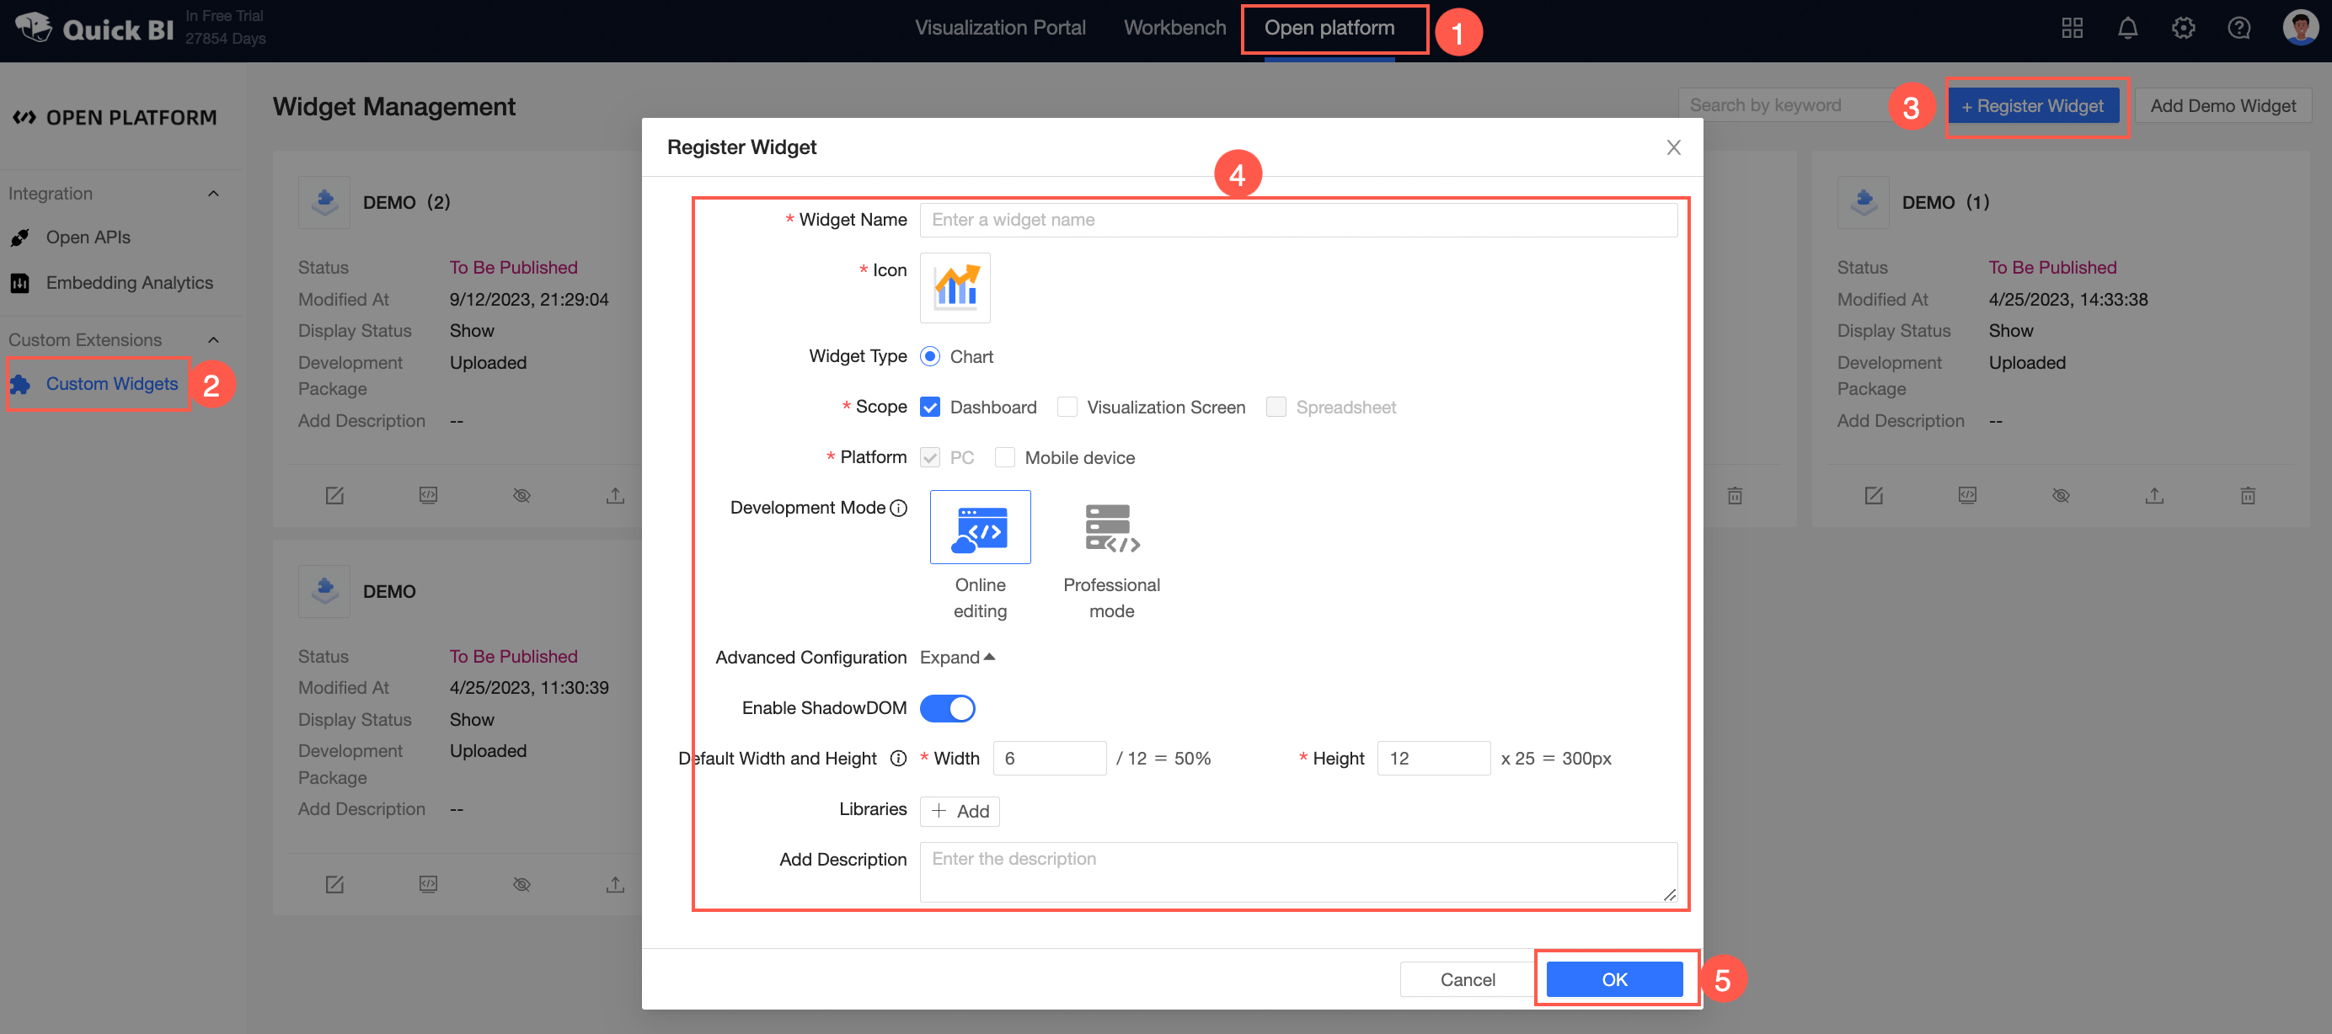Open Custom Widgets in sidebar
Viewport: 2332px width, 1034px height.
[x=111, y=385]
